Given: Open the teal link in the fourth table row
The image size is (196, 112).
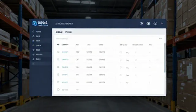Looking at the screenshot, I should pyautogui.click(x=65, y=75).
